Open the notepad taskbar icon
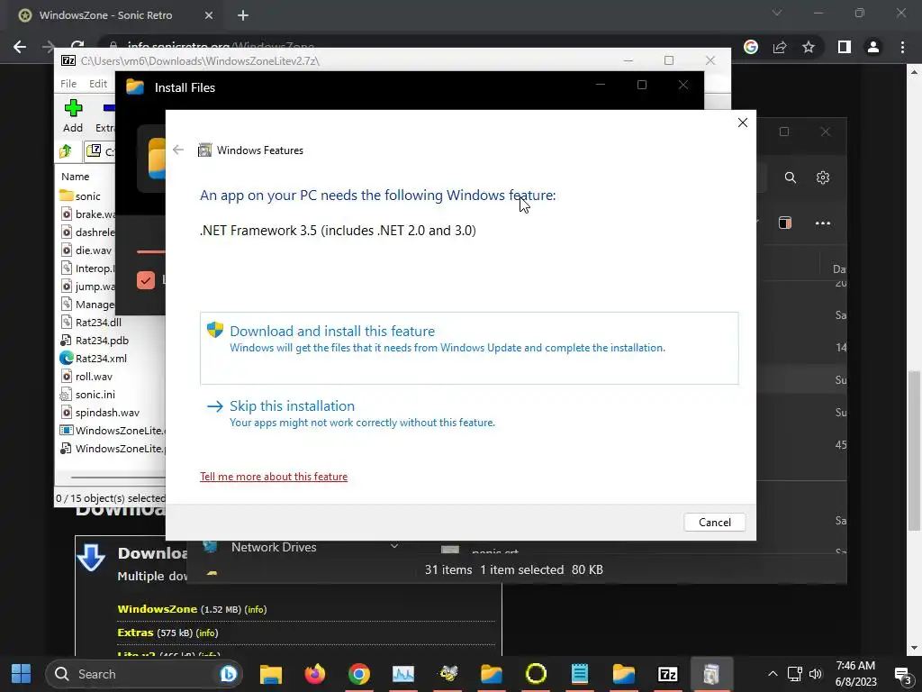The width and height of the screenshot is (922, 692). click(x=580, y=674)
